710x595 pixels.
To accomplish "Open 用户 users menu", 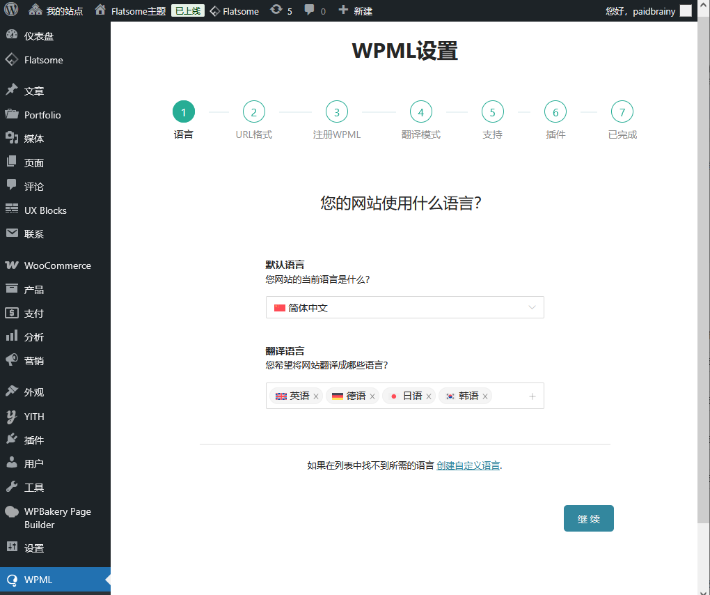I will pyautogui.click(x=55, y=463).
